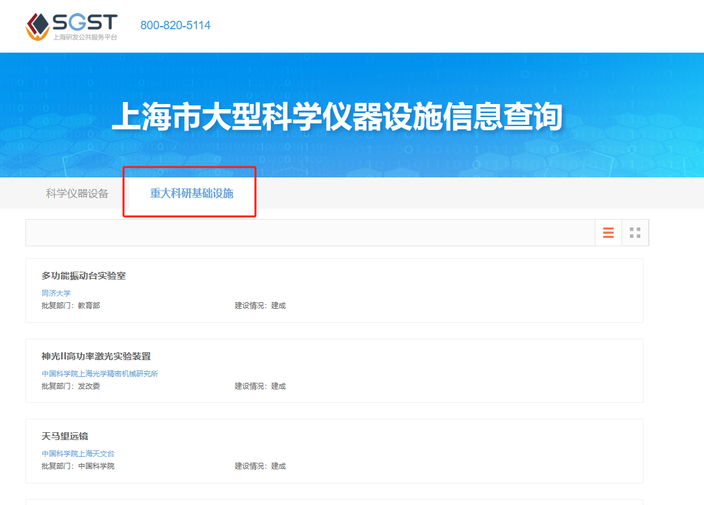Image resolution: width=704 pixels, height=505 pixels.
Task: Open 中国科学院上海光学精密机械研究所 link
Action: tap(99, 374)
